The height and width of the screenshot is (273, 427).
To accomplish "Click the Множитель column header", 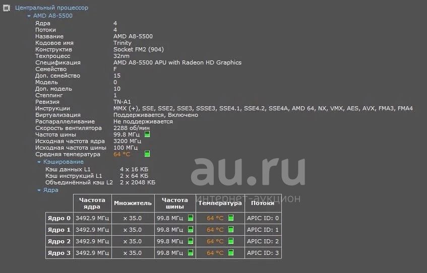I will (x=133, y=203).
